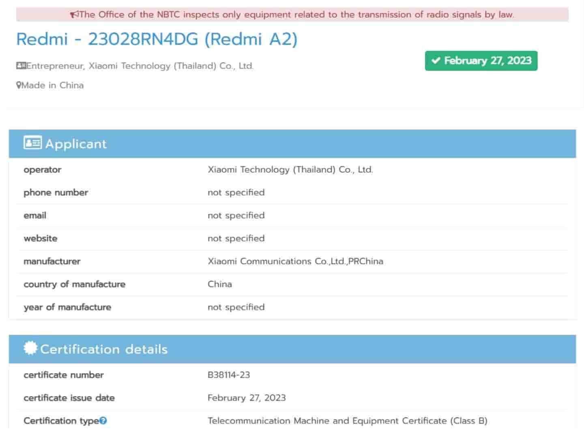Click the country of manufacture China value
Viewport: 584px width, 438px height.
coord(220,284)
